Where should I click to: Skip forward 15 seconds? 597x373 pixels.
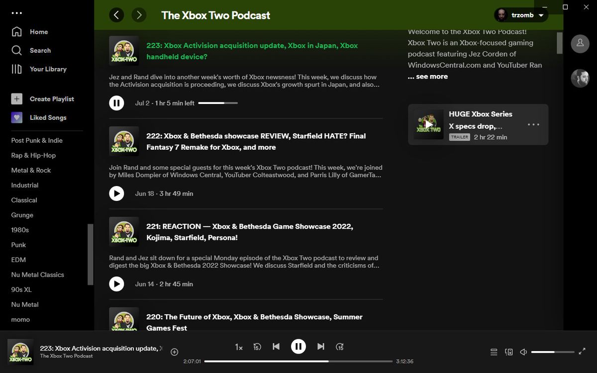pos(340,347)
